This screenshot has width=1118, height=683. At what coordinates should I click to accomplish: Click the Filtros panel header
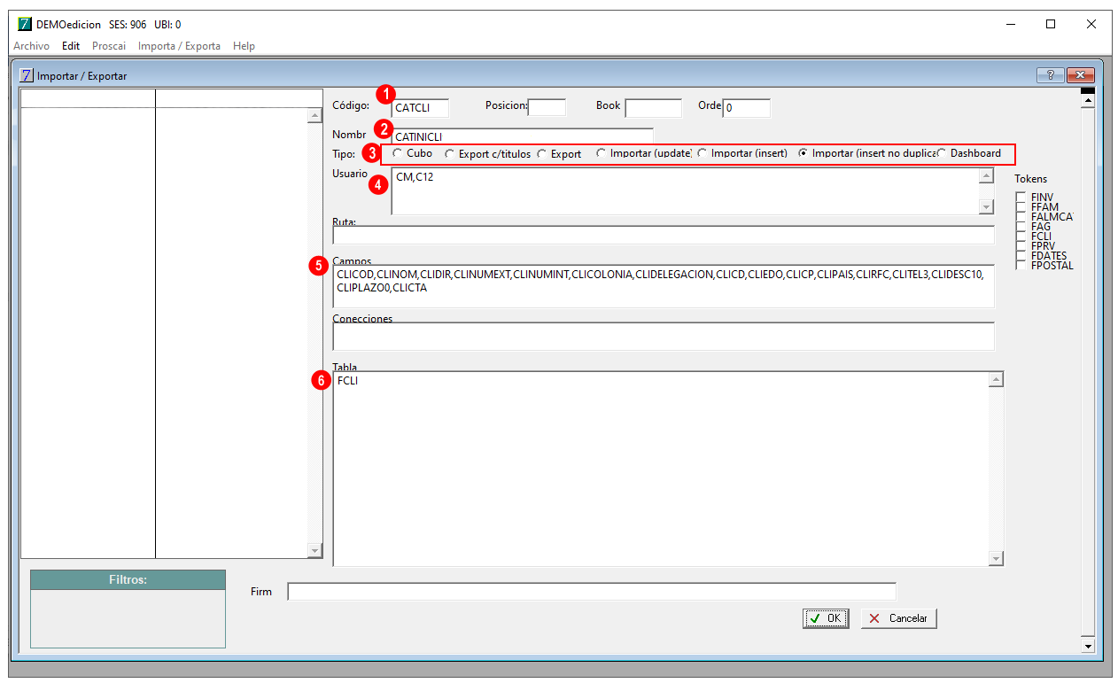point(128,580)
